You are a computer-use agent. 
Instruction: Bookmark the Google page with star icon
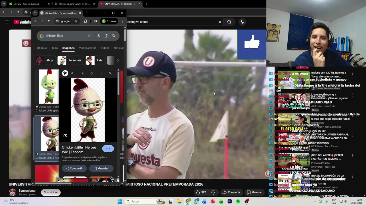(76, 21)
